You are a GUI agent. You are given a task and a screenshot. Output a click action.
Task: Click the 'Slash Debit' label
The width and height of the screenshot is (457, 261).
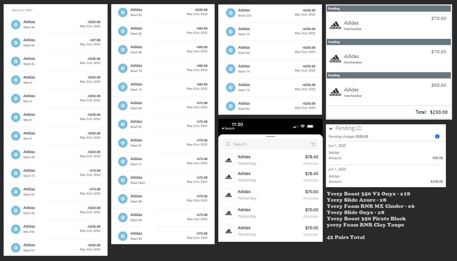(137, 183)
